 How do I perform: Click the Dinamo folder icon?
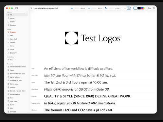8,87
